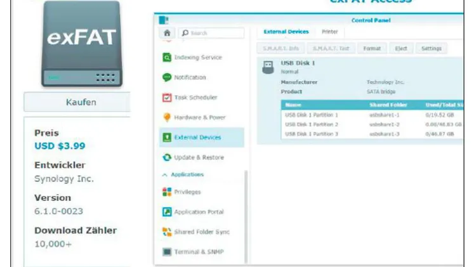
Task: Select USB Disk 1 Partition 3 row
Action: 372,134
